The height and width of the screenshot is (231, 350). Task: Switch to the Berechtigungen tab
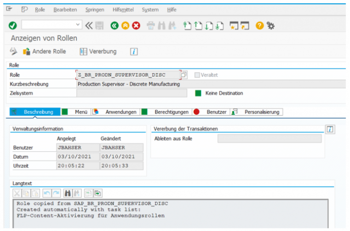tap(171, 112)
